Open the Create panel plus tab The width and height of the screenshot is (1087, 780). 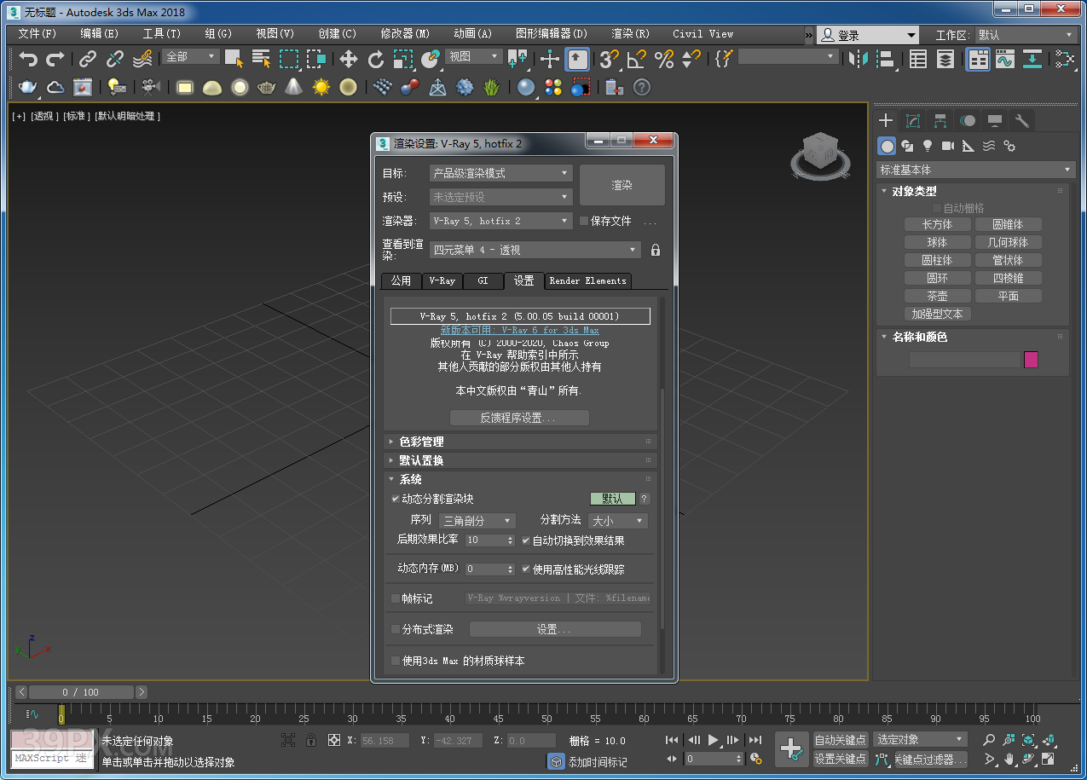point(887,121)
